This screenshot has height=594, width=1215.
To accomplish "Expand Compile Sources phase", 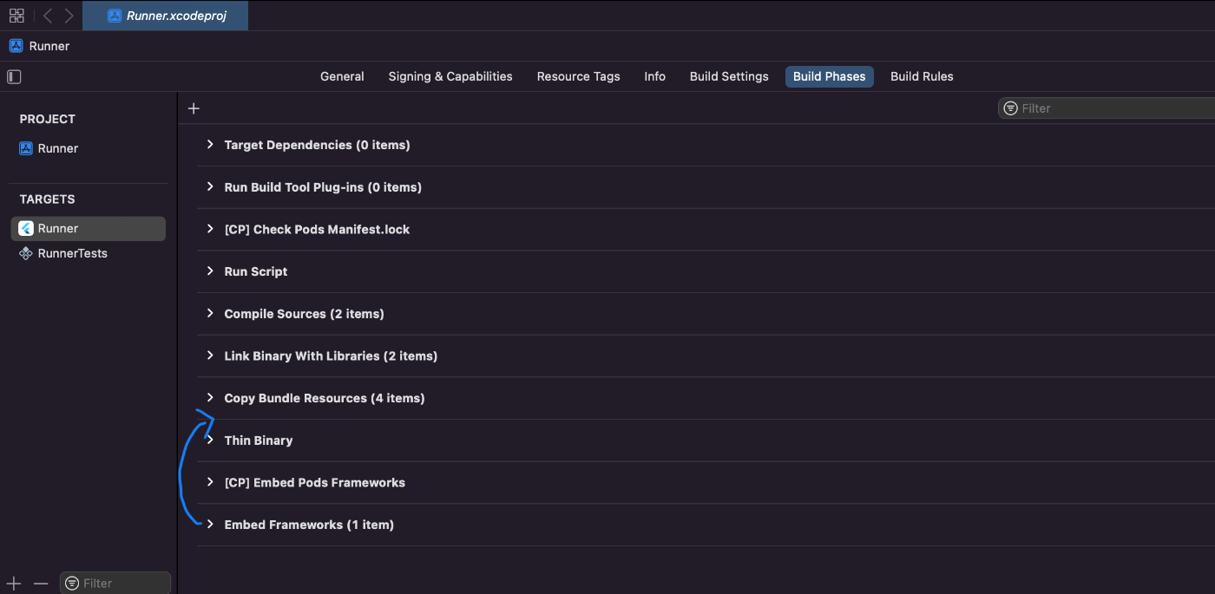I will pos(210,313).
